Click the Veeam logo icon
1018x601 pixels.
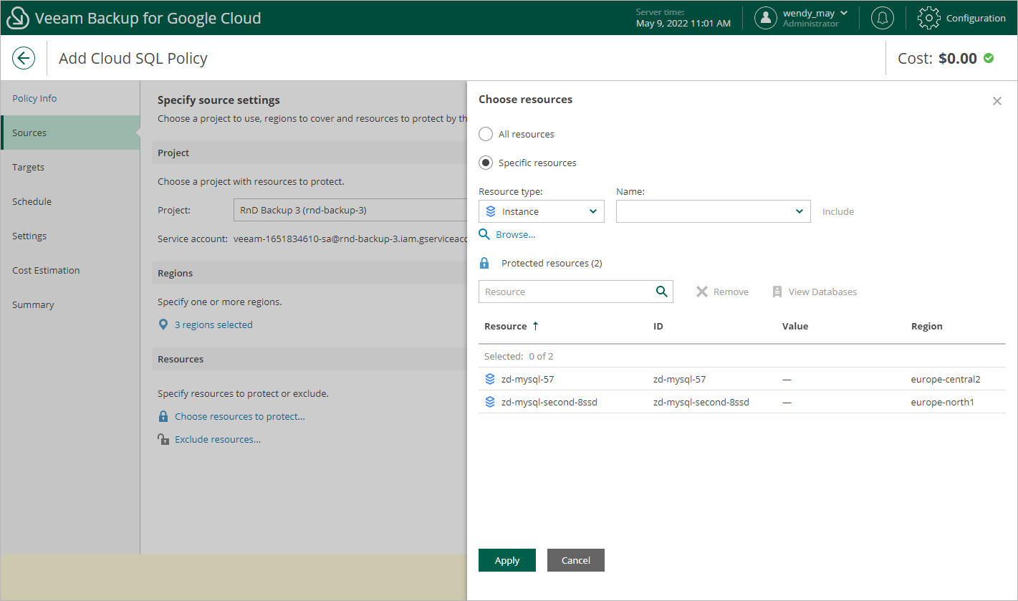click(18, 18)
